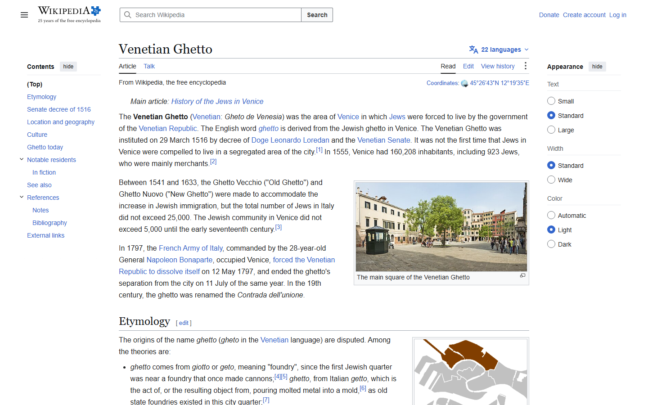Click the Etymology edit link
Screen dimensions: 648x405
184,323
